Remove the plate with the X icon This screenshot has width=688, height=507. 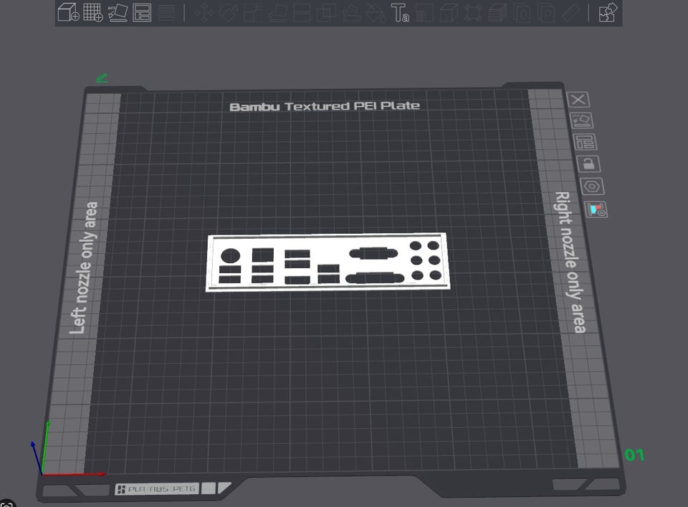coord(578,100)
